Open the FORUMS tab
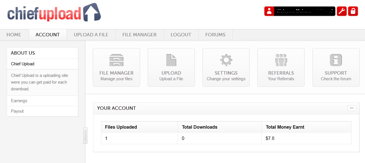Screen dimensions: 365x163 pos(215,35)
